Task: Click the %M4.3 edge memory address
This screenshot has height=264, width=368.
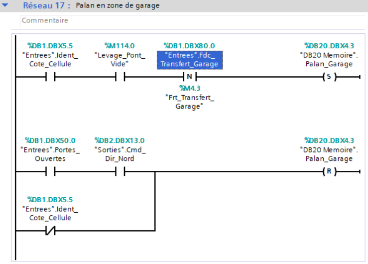Action: point(189,88)
